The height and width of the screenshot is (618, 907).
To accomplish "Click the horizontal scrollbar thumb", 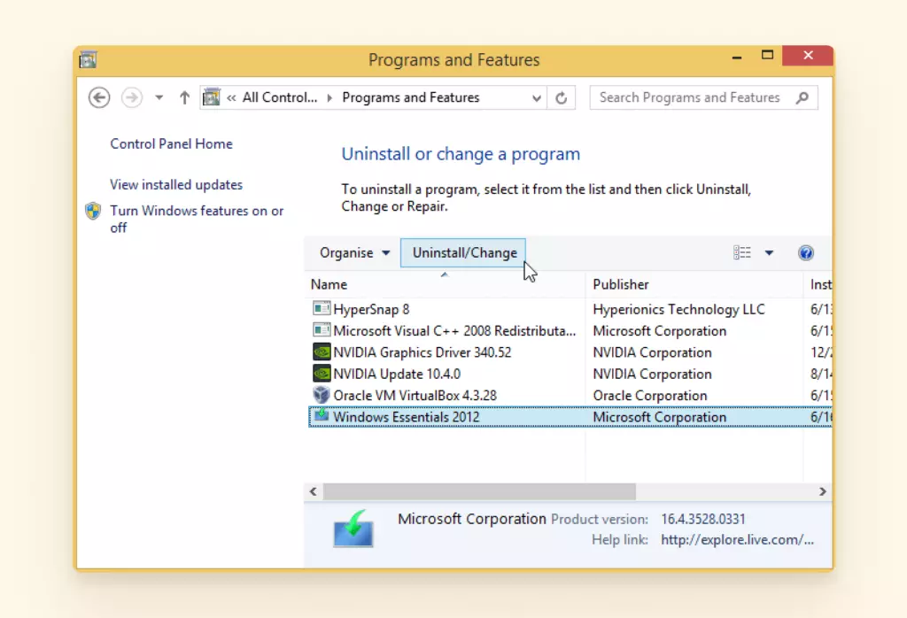I will click(x=479, y=491).
